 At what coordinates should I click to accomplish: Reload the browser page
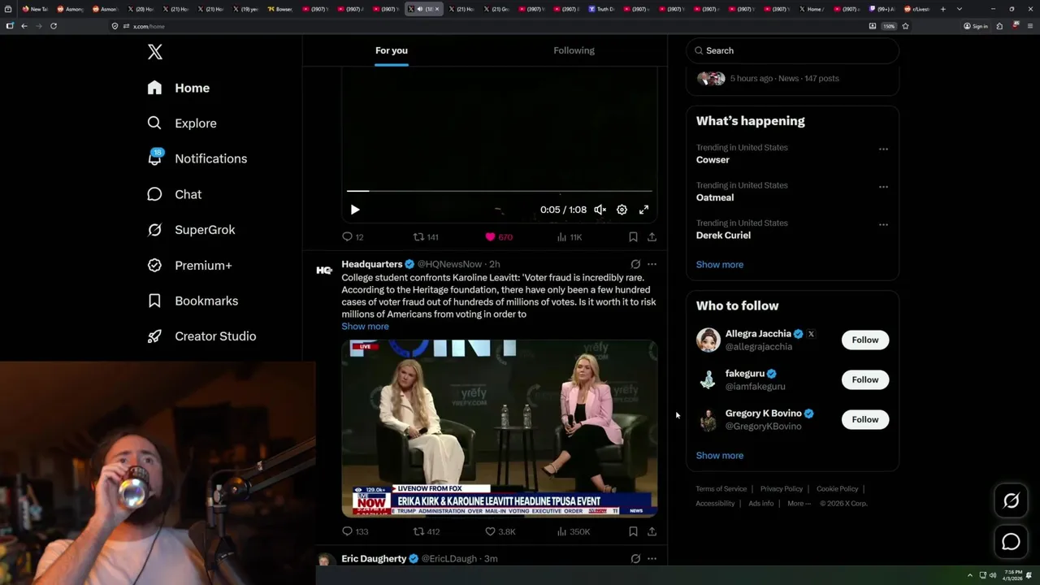(54, 26)
